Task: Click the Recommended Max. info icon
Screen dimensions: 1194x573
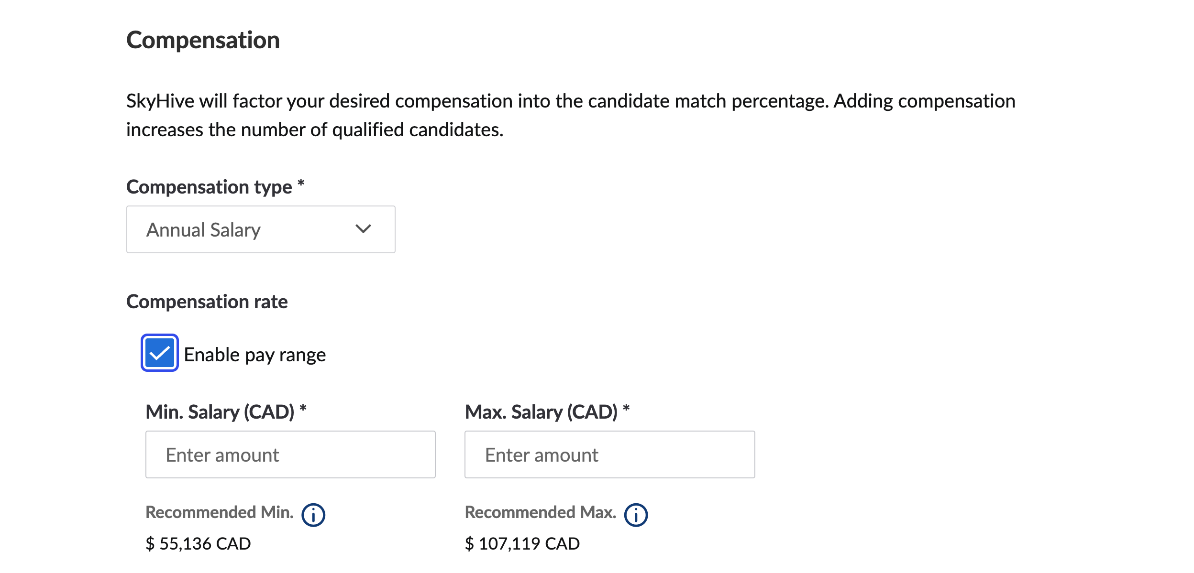Action: tap(636, 515)
